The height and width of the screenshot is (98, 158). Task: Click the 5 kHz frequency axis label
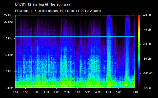point(9,71)
